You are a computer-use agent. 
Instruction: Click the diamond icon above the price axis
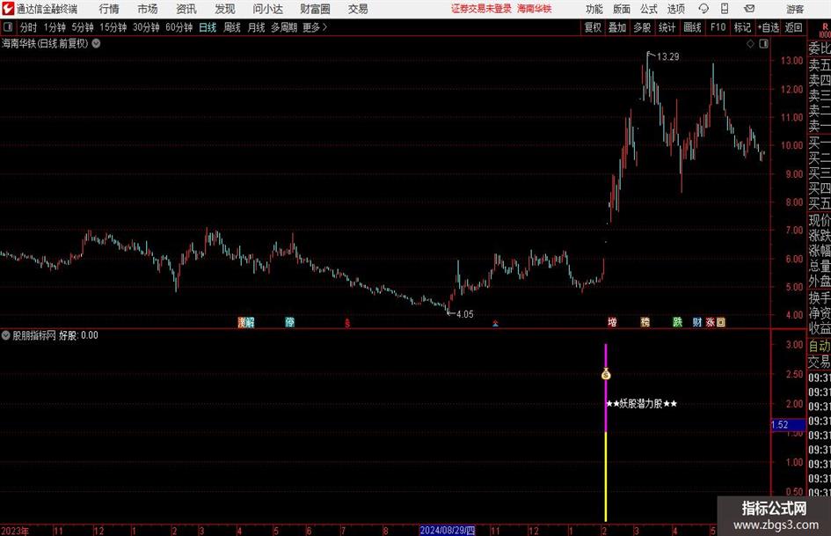point(750,44)
